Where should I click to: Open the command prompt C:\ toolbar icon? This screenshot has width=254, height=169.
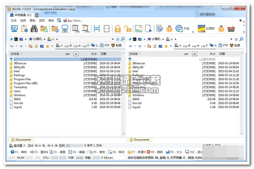coord(14,29)
